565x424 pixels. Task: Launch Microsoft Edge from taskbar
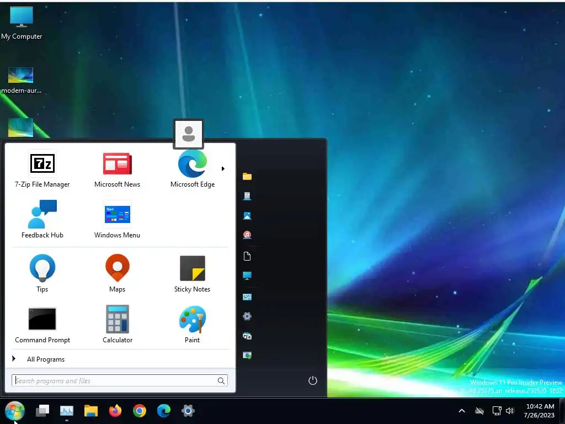pyautogui.click(x=163, y=411)
